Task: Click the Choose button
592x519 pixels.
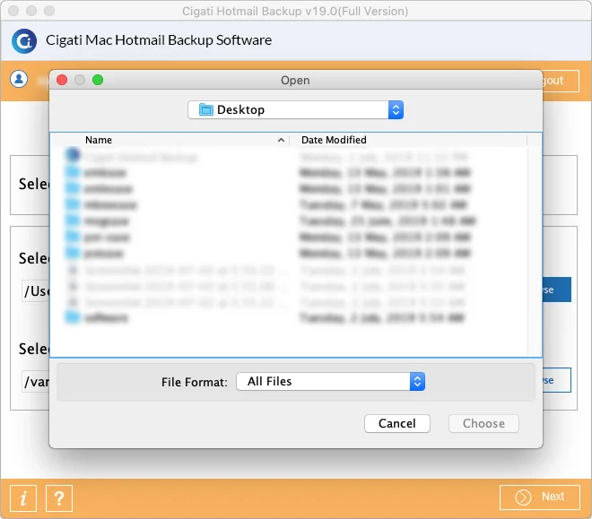Action: click(483, 424)
